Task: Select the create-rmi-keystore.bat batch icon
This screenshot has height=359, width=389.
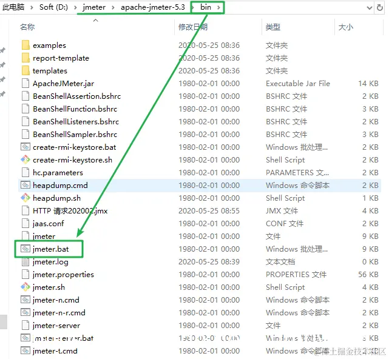Action: (25, 147)
